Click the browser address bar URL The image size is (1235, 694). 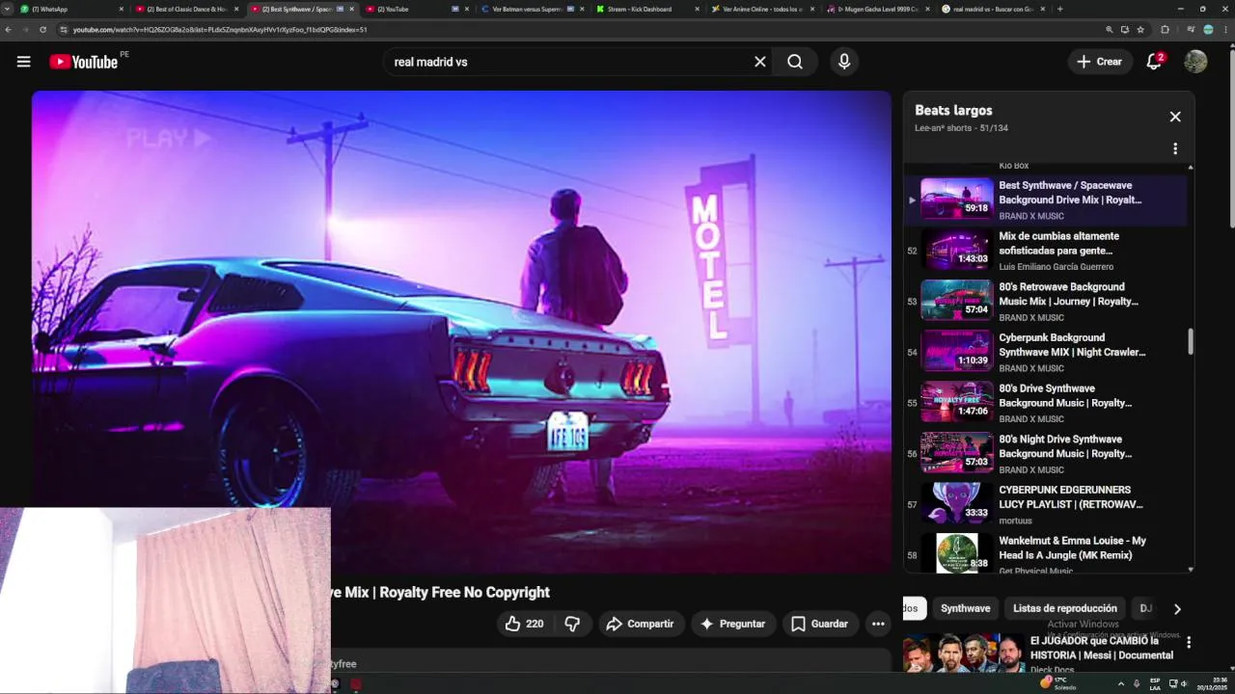point(220,30)
